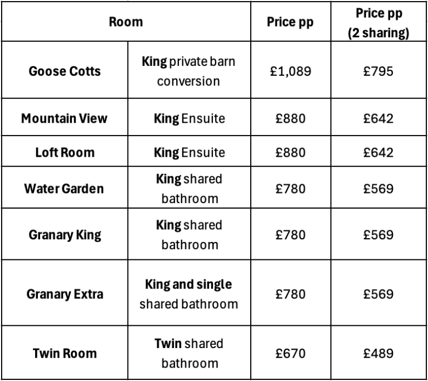The height and width of the screenshot is (381, 428).
Task: Select the Mountain View room cell
Action: pos(64,119)
